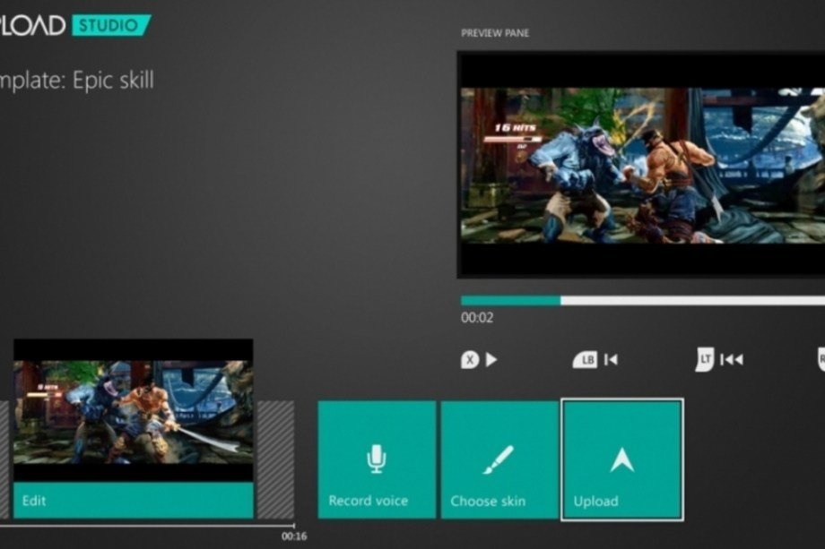Open the Edit clip tile
The width and height of the screenshot is (825, 549).
point(133,429)
